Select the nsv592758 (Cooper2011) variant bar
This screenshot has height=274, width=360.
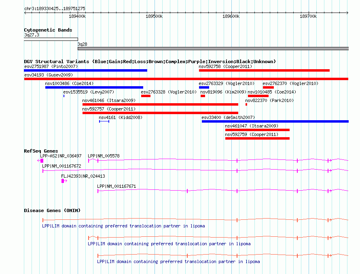click(264, 70)
